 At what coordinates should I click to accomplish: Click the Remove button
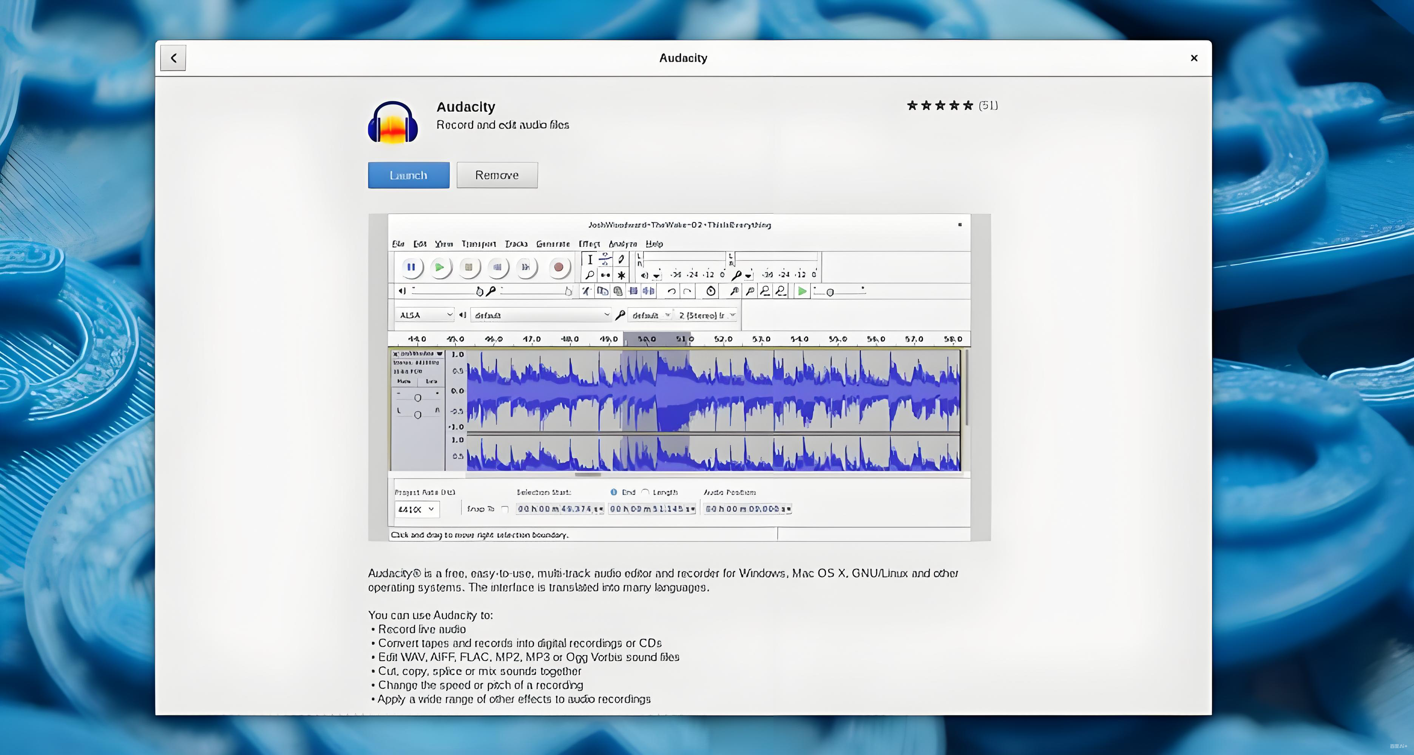point(497,175)
